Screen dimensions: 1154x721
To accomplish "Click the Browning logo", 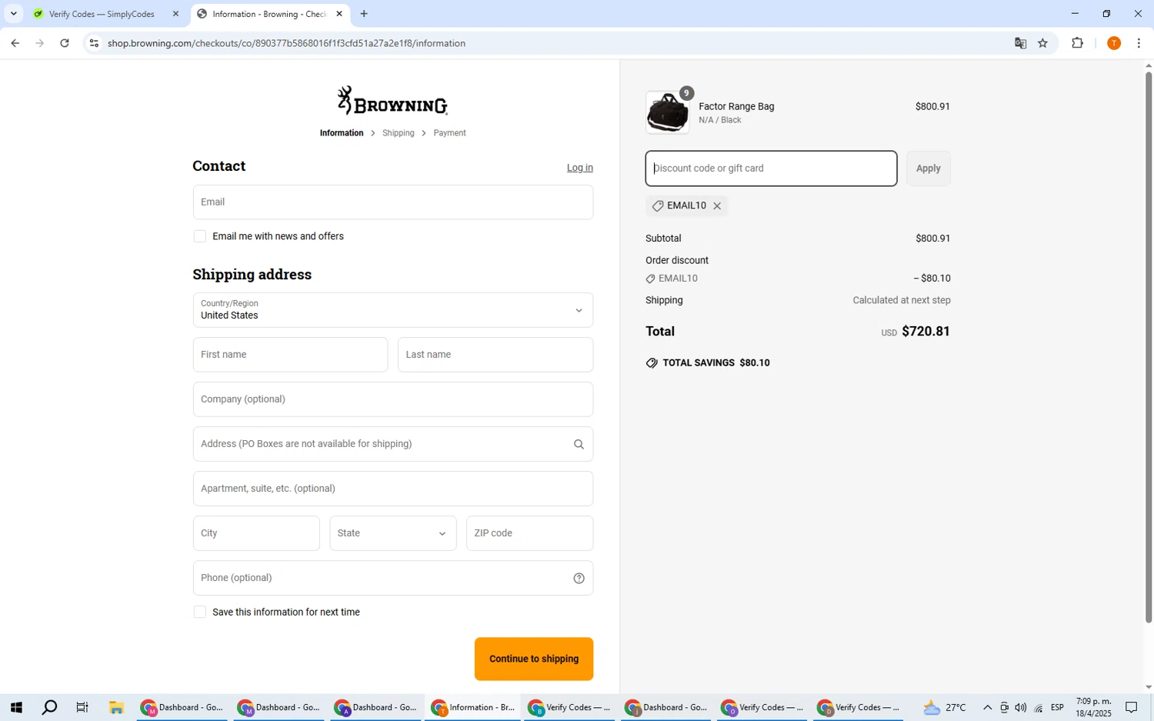I will click(x=392, y=101).
